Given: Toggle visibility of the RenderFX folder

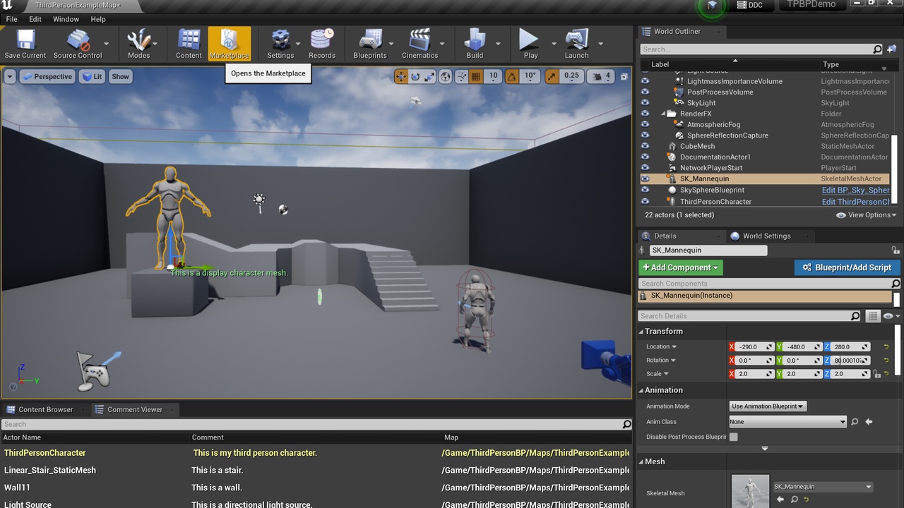Looking at the screenshot, I should (645, 114).
